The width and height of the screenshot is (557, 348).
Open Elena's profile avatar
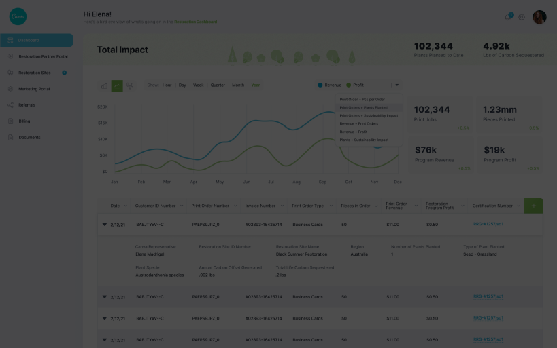(539, 17)
